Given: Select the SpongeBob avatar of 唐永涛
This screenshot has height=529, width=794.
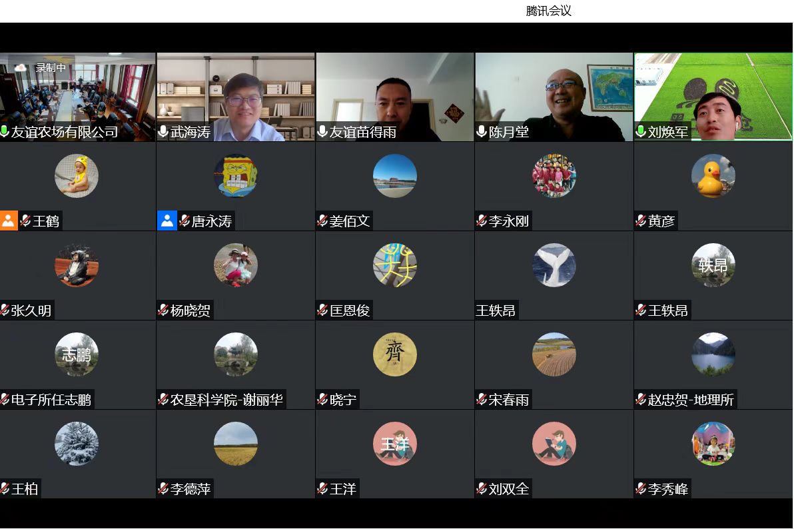Looking at the screenshot, I should click(x=235, y=177).
